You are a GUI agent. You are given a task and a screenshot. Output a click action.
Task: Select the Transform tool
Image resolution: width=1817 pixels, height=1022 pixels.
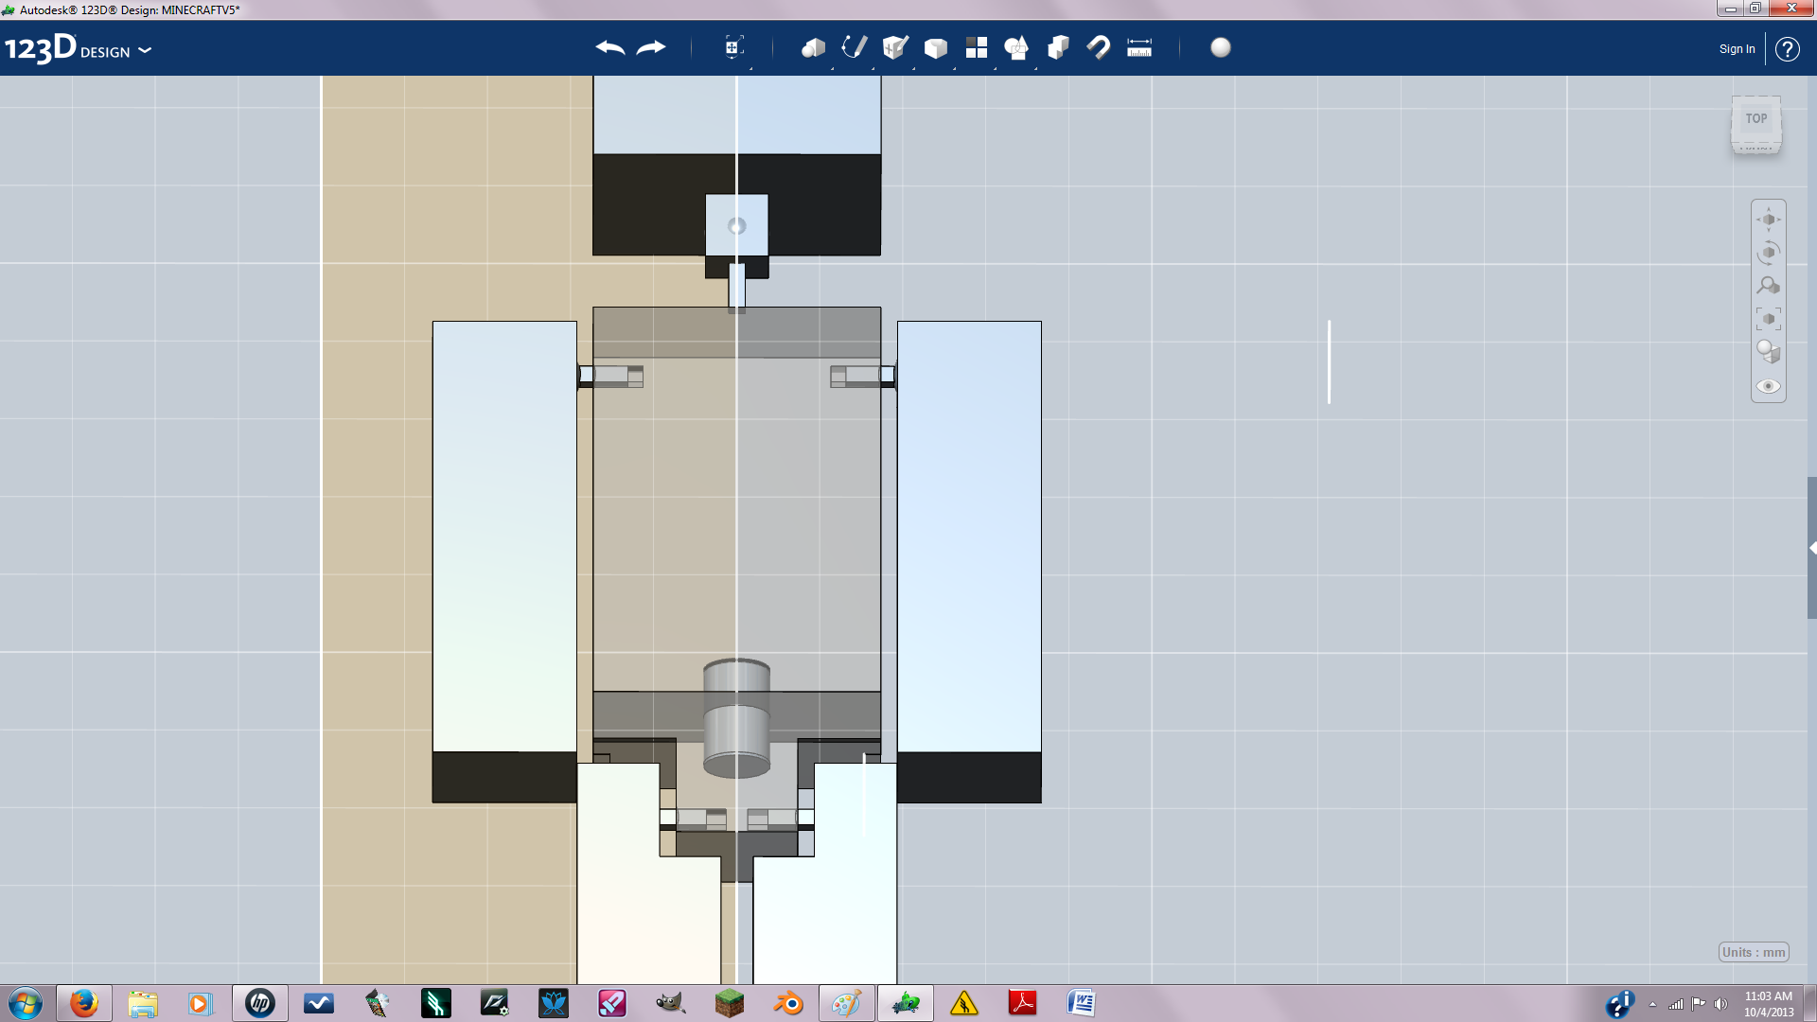click(733, 47)
